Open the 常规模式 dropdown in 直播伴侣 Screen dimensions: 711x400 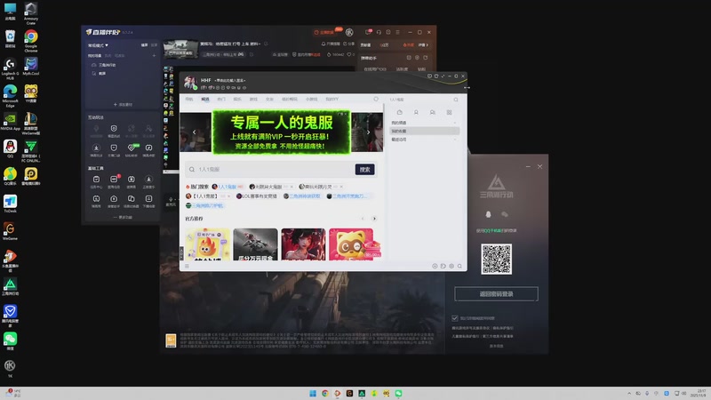[x=98, y=45]
